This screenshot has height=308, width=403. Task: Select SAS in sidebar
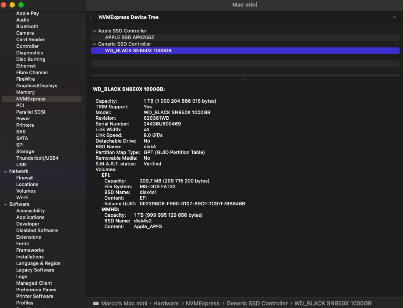coord(21,132)
